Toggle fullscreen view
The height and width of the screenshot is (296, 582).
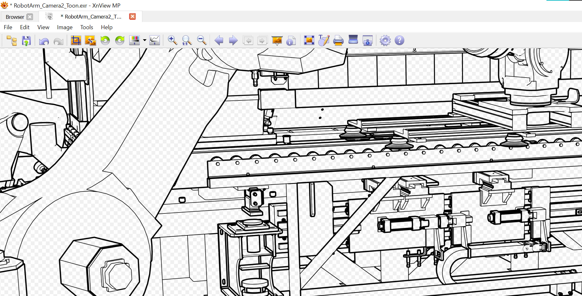point(309,40)
